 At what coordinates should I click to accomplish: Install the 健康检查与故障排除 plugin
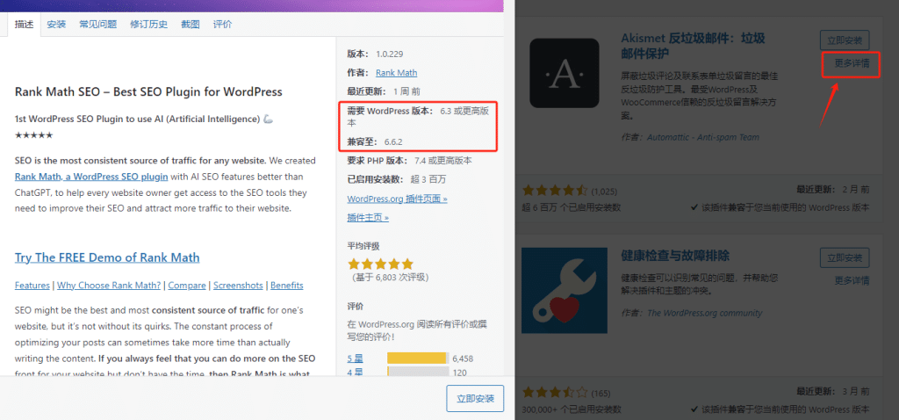point(845,257)
